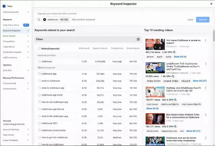Close the Keyword Inspector window
Image resolution: width=215 pixels, height=146 pixels.
211,4
